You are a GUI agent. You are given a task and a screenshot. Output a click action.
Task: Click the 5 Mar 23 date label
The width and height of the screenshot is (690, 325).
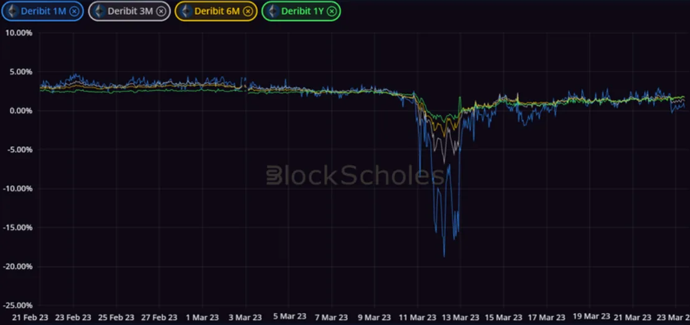[289, 317]
